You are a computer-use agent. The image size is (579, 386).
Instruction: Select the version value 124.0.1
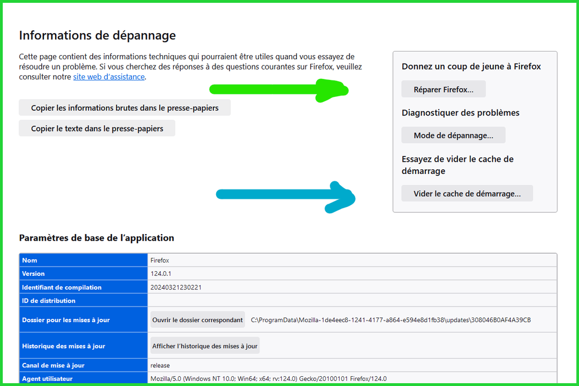tap(161, 274)
